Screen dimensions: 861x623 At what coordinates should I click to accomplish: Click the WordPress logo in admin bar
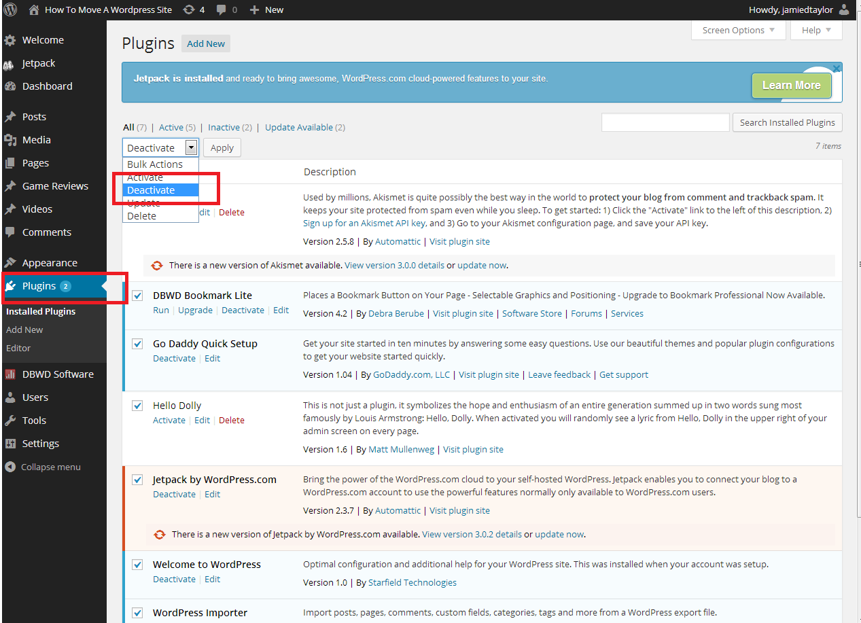[x=10, y=10]
